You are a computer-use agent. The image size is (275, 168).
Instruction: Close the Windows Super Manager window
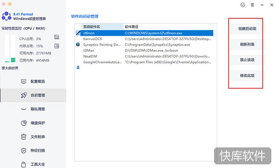tap(272, 5)
